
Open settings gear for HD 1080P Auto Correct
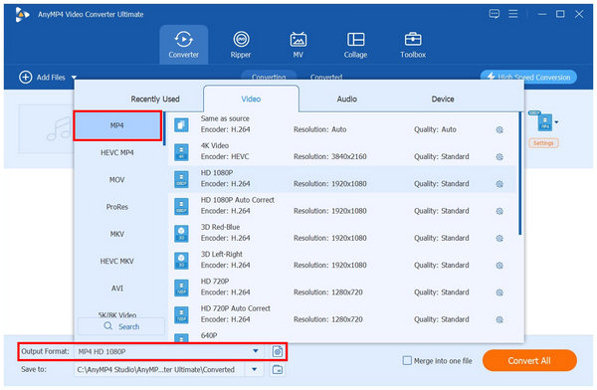click(499, 211)
